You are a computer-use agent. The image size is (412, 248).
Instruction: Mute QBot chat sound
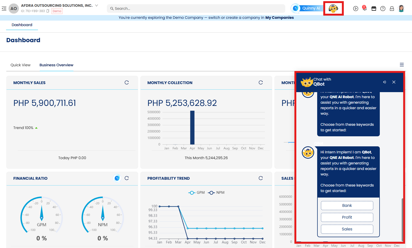point(385,82)
